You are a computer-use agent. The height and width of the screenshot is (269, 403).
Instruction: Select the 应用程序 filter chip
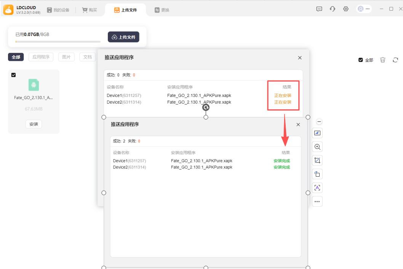41,57
